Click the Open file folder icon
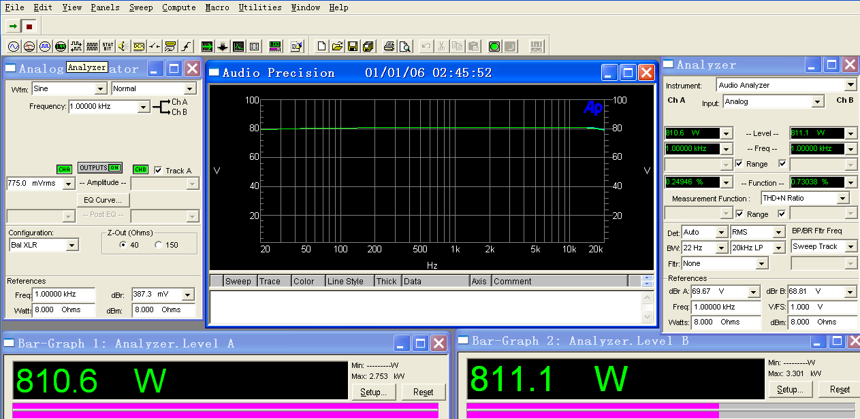The image size is (860, 419). click(x=337, y=46)
